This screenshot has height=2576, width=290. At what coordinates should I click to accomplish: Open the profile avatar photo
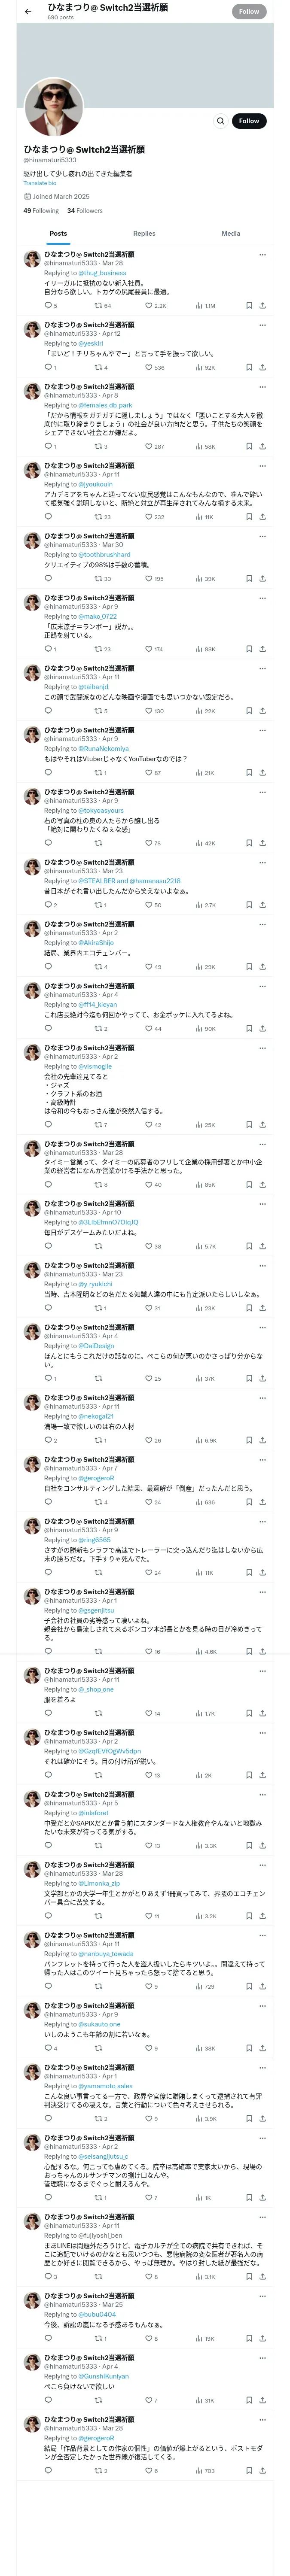click(x=54, y=109)
